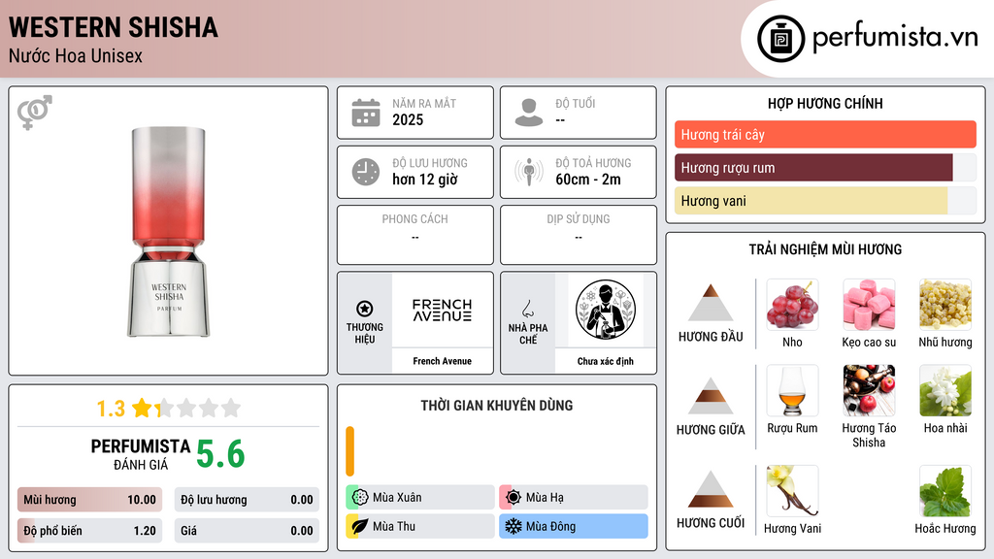Click the Hương đầu pyramid icon

point(711,303)
